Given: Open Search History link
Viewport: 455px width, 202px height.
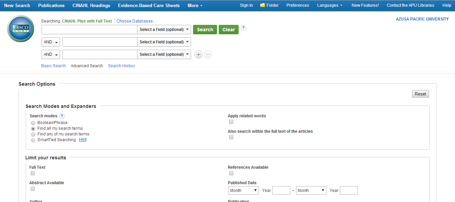Looking at the screenshot, I should (122, 66).
